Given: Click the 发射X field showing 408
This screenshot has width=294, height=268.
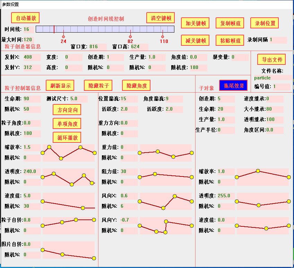Looking at the screenshot, I should (32, 57).
